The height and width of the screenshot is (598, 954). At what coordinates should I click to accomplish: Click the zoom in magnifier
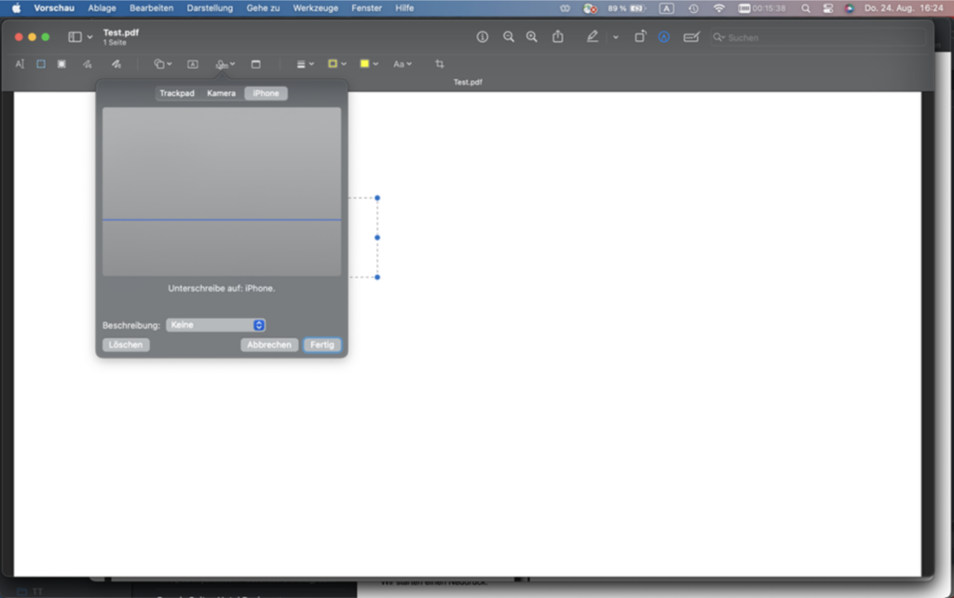click(x=532, y=37)
